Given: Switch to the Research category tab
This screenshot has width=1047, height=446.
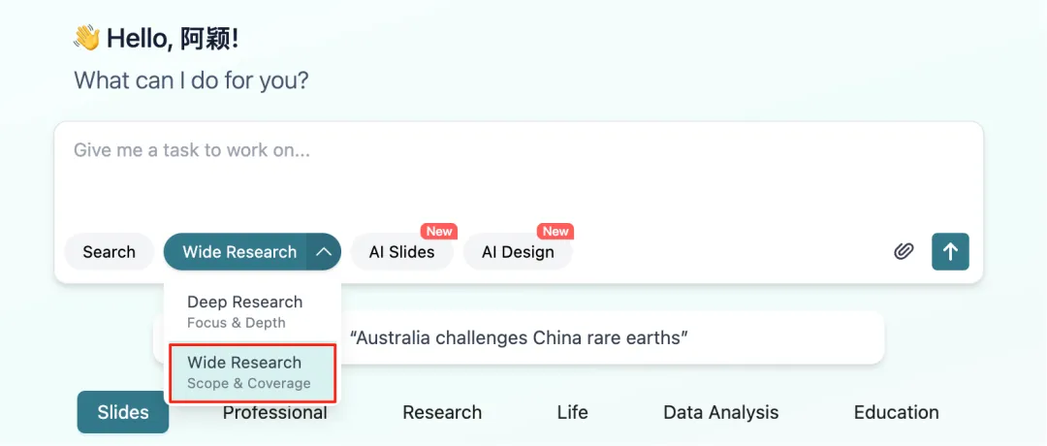Looking at the screenshot, I should [x=442, y=412].
